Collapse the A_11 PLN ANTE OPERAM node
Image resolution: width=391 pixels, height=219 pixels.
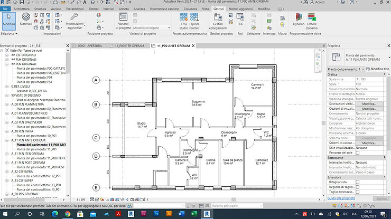pyautogui.click(x=7, y=140)
